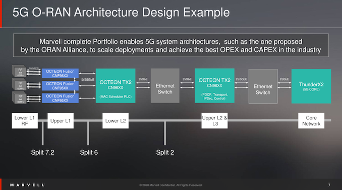Image resolution: width=342 pixels, height=190 pixels.
Task: Select the middle RF antenna stack
Action: (19, 85)
